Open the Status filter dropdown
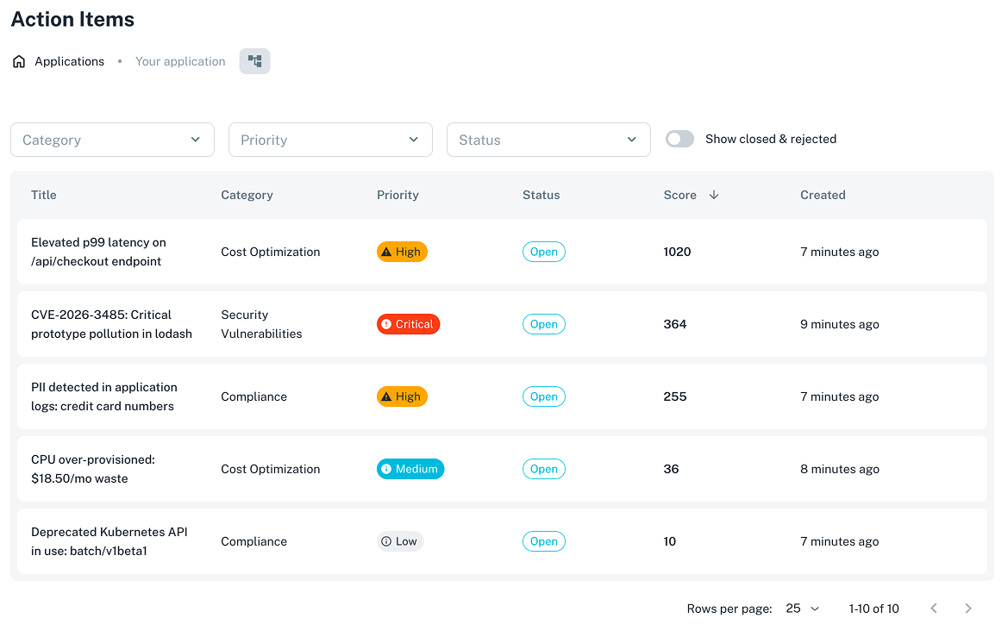 [x=548, y=139]
